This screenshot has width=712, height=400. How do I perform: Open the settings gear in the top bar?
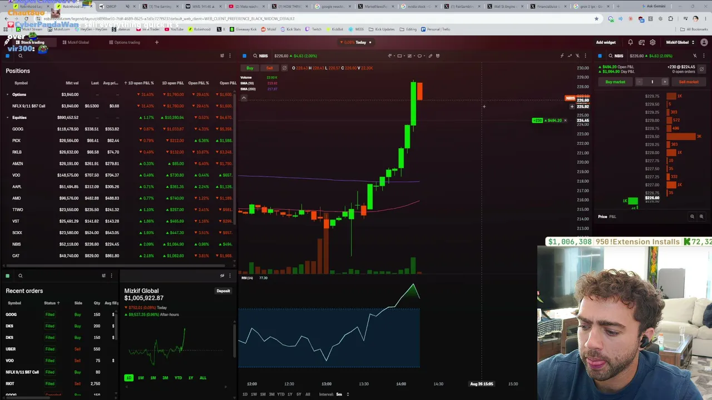coord(652,42)
